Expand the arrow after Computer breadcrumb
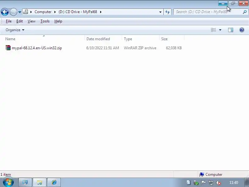This screenshot has width=249, height=187. coord(55,12)
